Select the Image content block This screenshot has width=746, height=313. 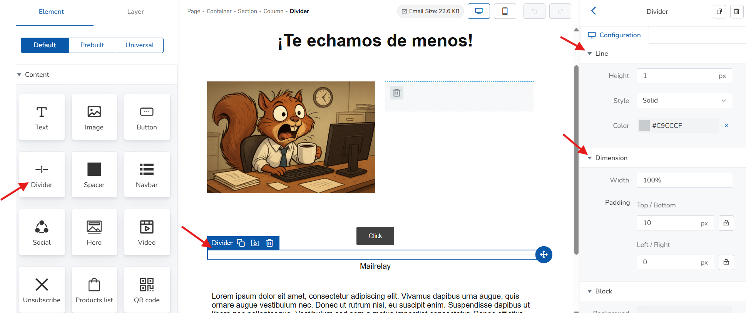tap(94, 117)
